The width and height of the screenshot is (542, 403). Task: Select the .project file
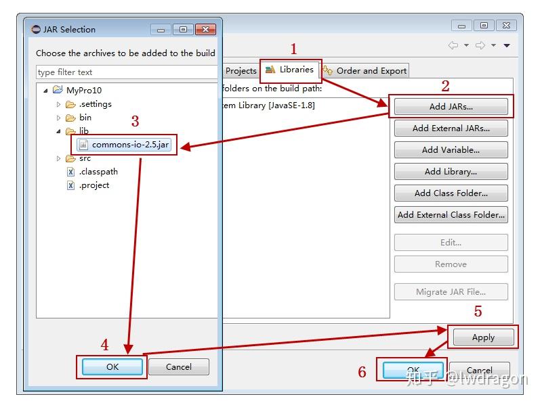94,185
